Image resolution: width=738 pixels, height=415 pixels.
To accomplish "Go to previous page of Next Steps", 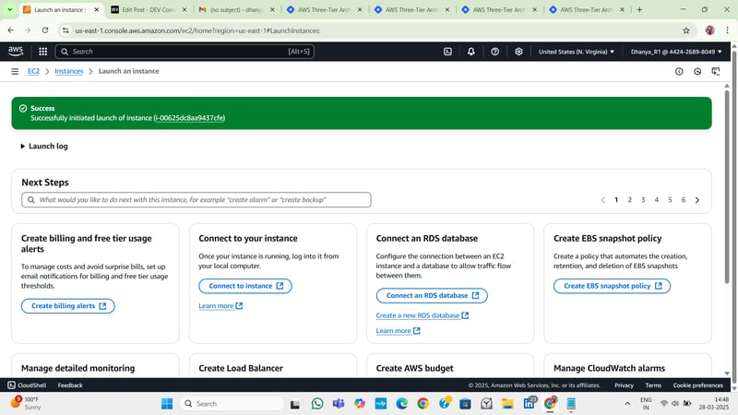I will tap(602, 200).
